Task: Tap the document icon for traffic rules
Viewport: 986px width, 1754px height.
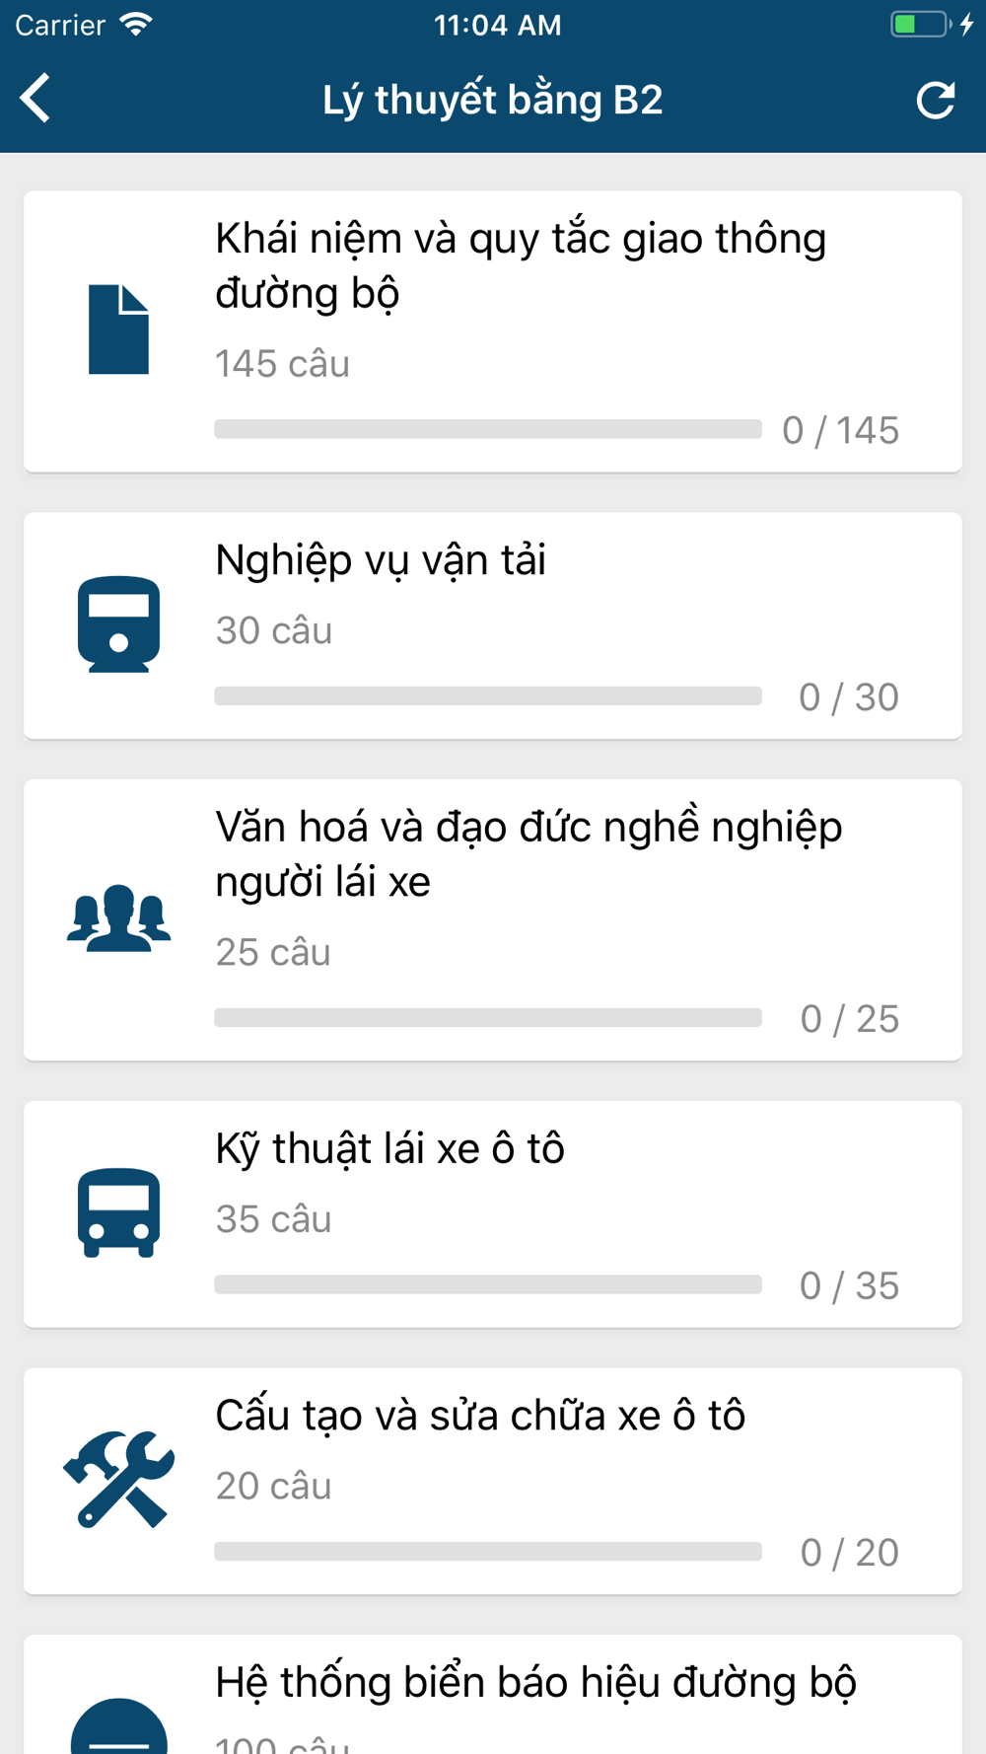Action: pyautogui.click(x=118, y=329)
